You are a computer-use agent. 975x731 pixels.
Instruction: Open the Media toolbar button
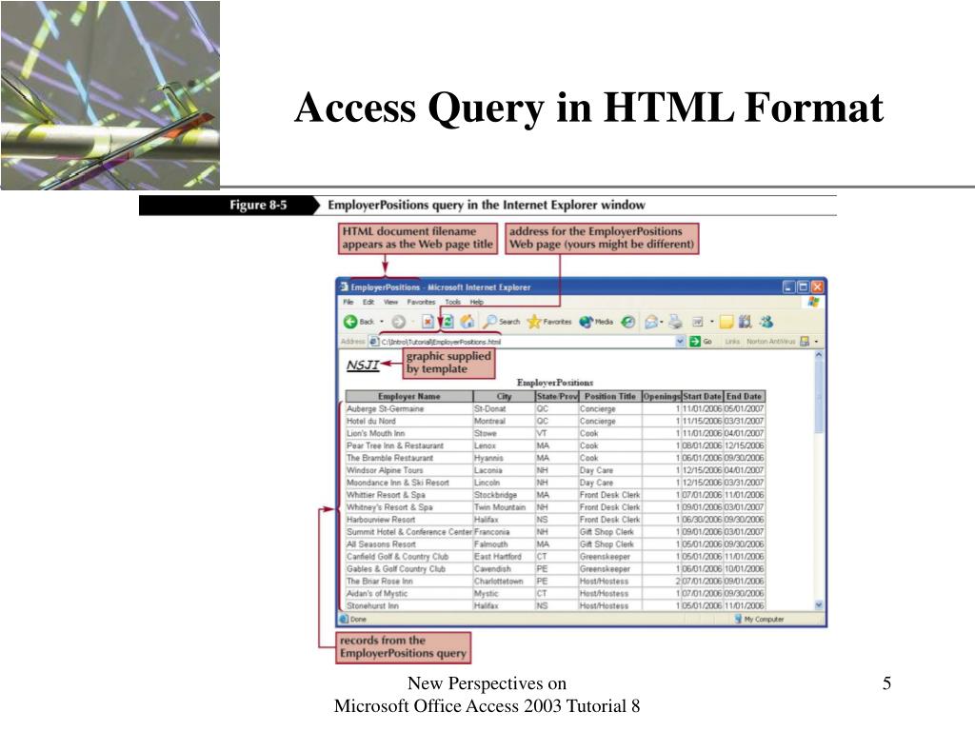tap(596, 322)
